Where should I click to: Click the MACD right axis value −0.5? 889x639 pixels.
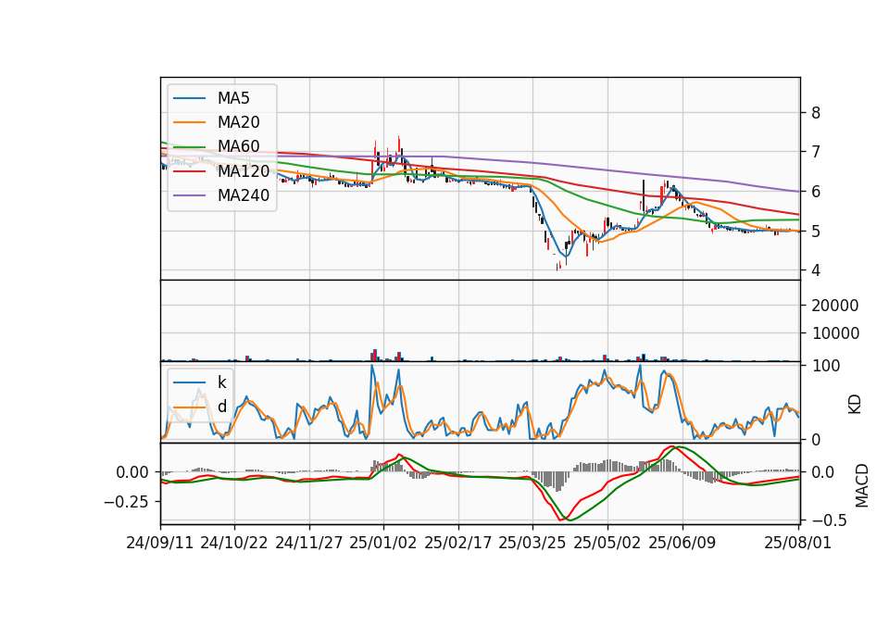coord(829,520)
